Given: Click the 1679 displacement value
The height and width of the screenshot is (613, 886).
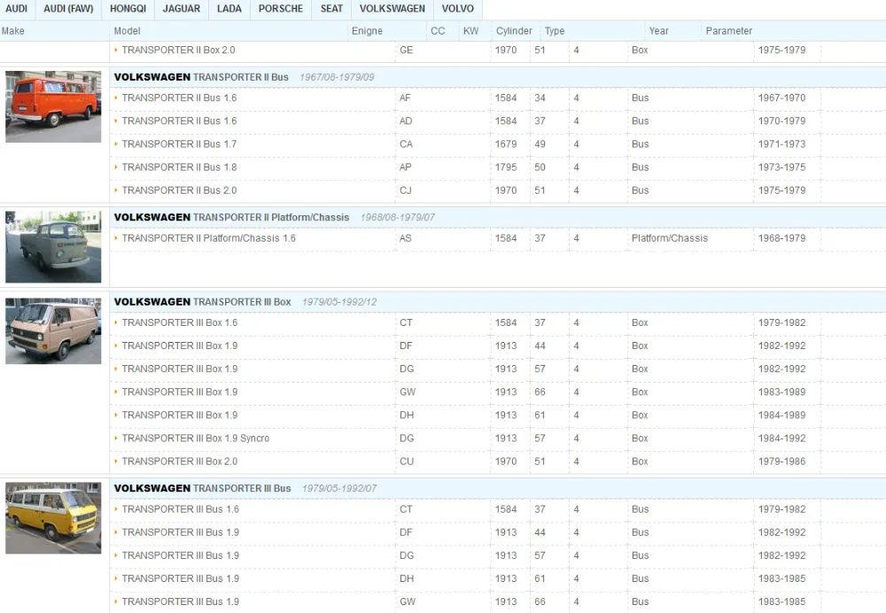Looking at the screenshot, I should pos(506,144).
